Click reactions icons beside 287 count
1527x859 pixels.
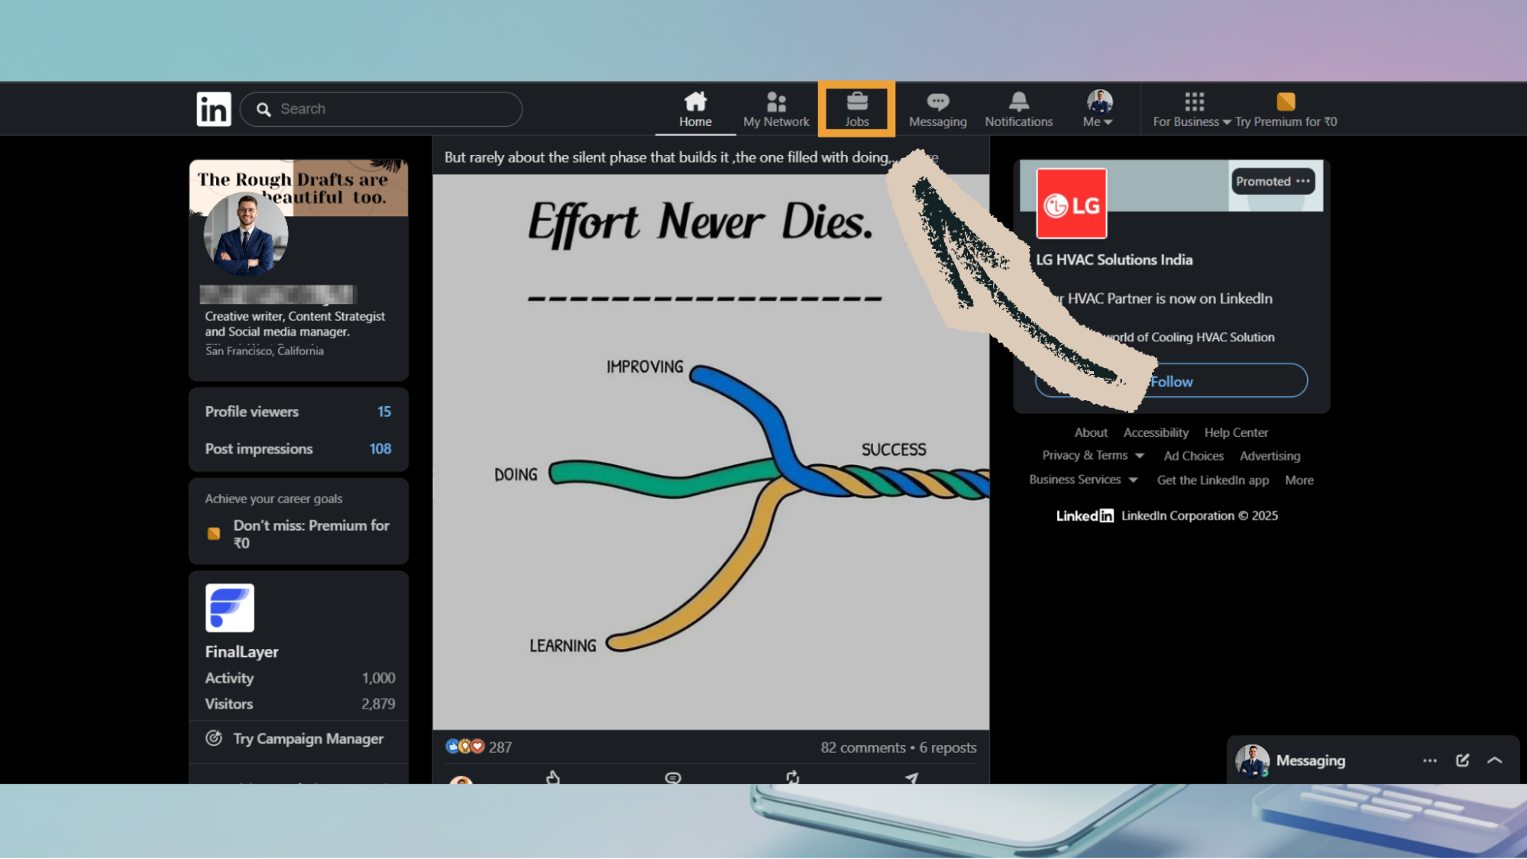tap(465, 747)
